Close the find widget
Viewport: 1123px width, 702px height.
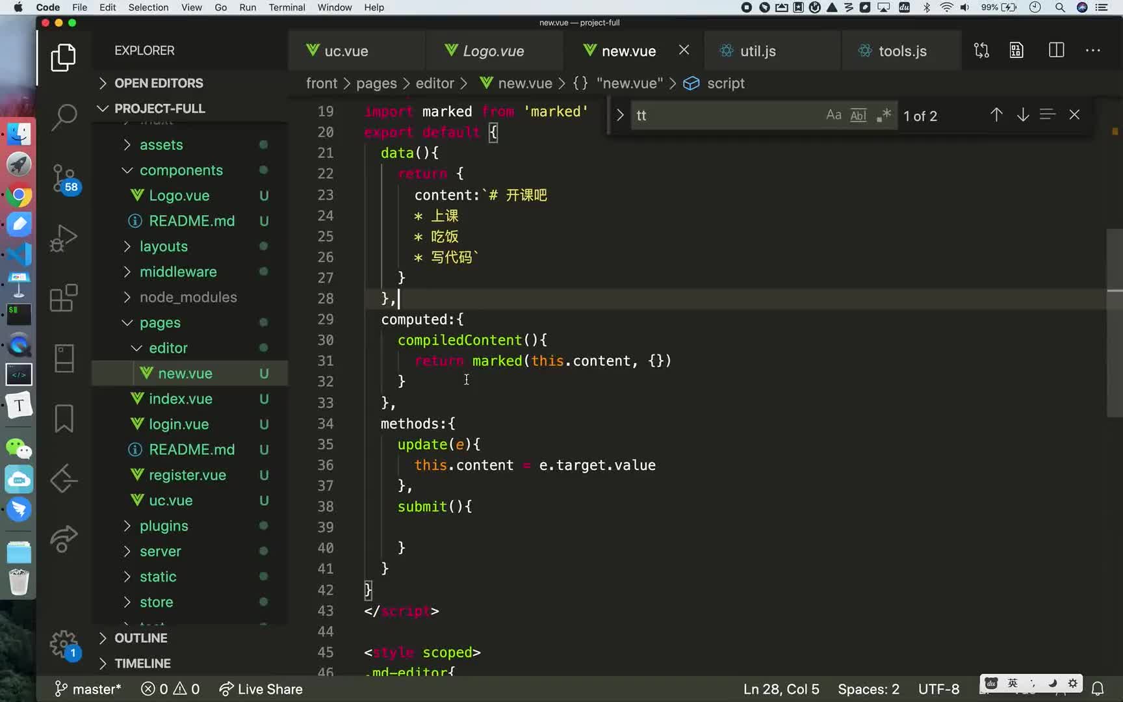[x=1074, y=115]
